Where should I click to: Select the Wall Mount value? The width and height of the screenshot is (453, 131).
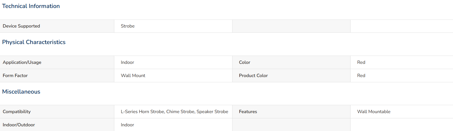133,76
